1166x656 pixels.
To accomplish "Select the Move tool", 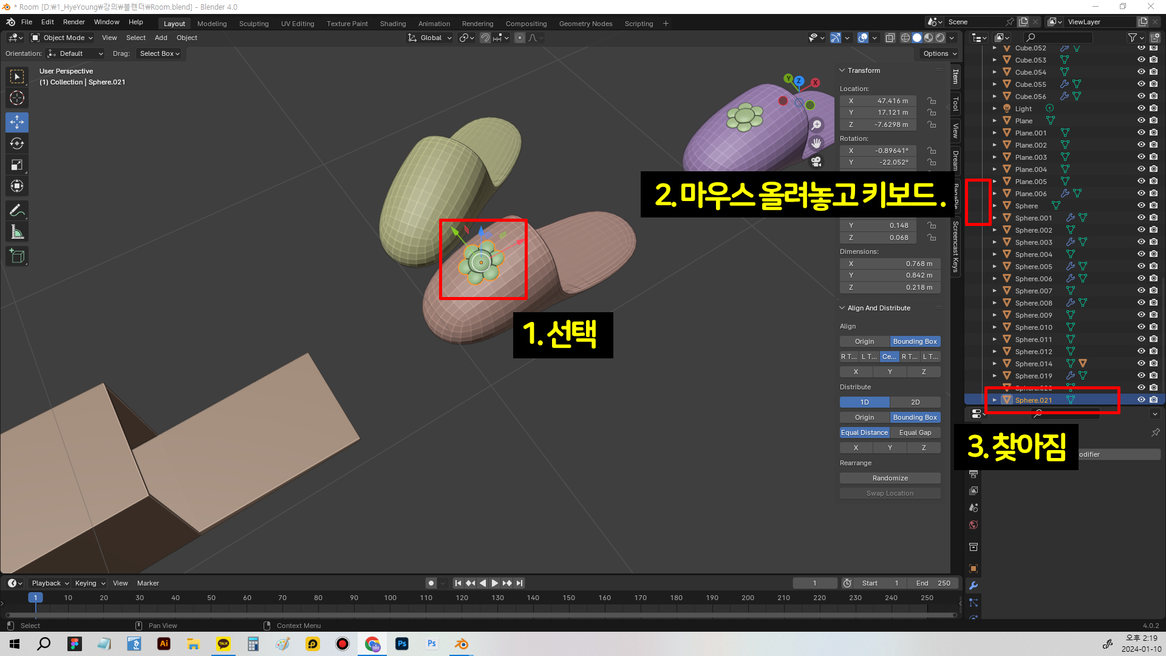I will click(17, 122).
